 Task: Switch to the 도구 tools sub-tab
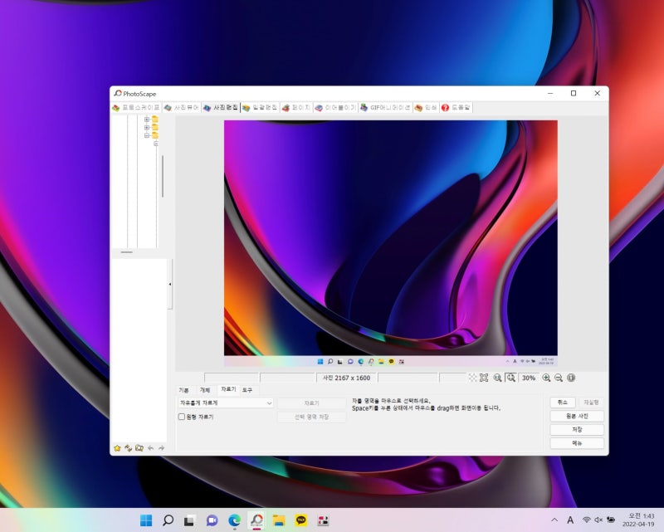(247, 390)
